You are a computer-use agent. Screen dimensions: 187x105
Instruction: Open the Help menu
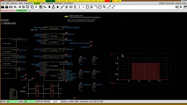tap(184, 3)
